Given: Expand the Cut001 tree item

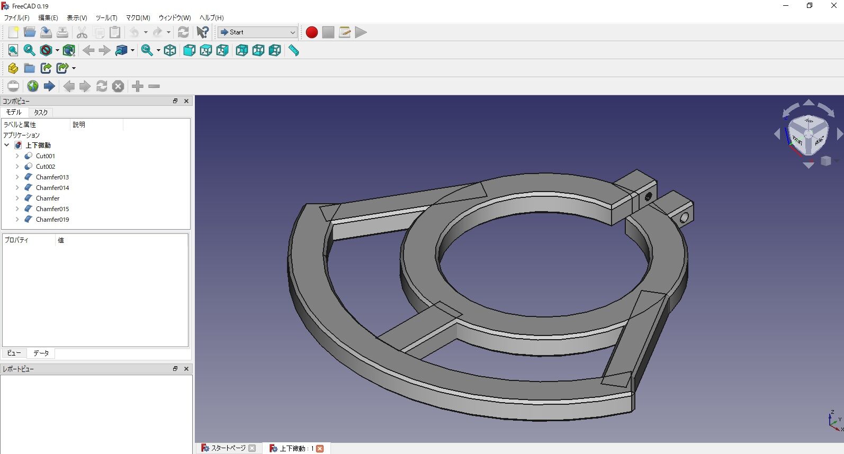Looking at the screenshot, I should (x=17, y=156).
